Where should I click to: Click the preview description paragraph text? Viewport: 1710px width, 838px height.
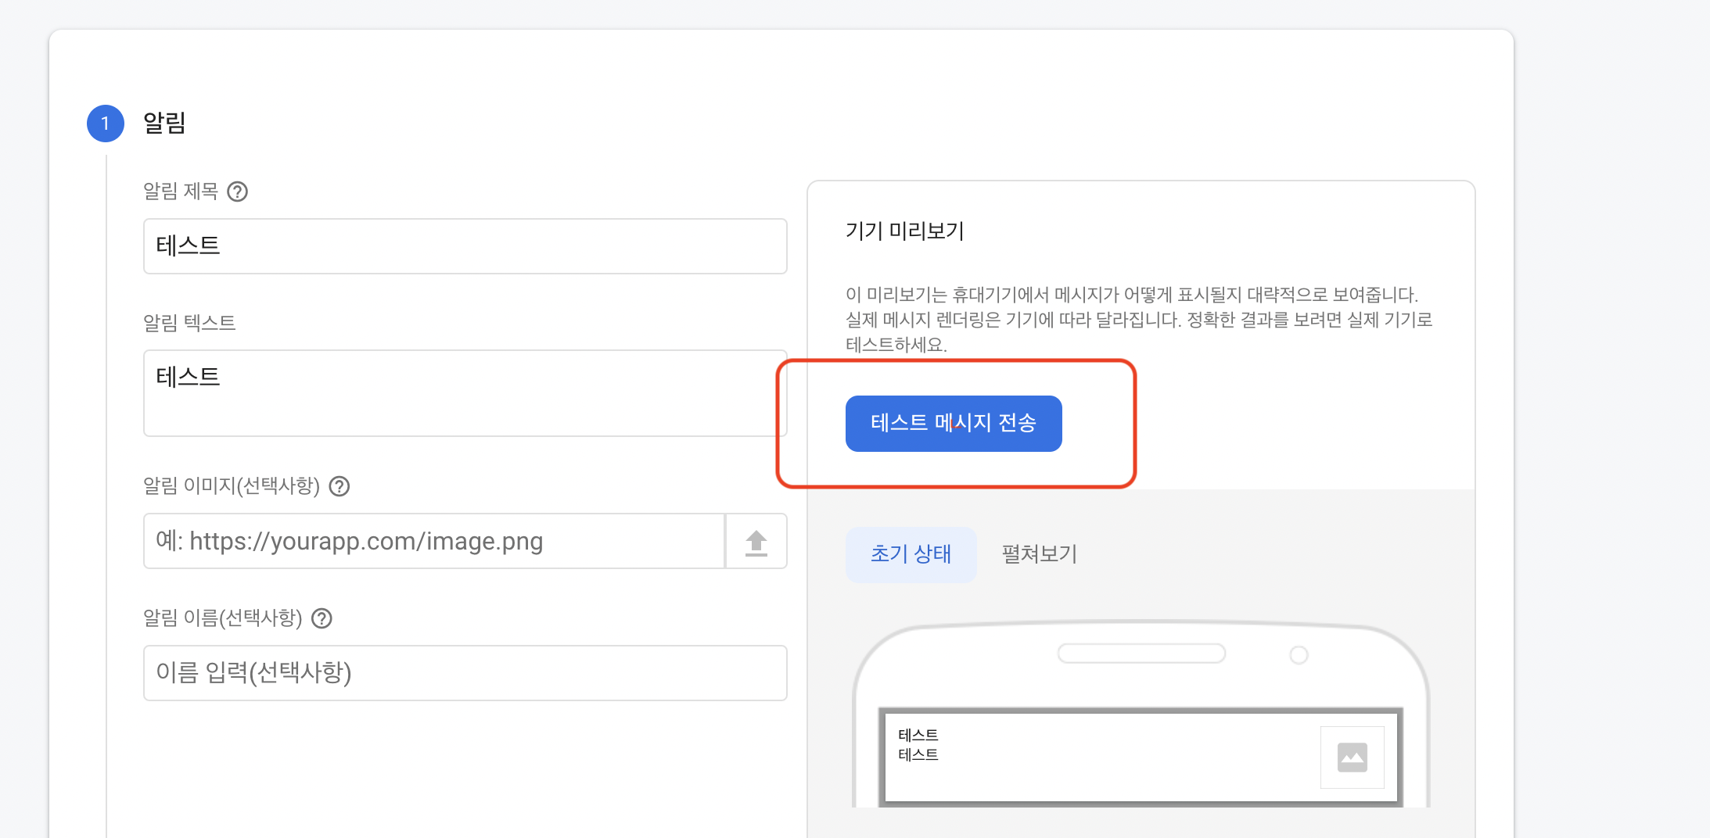tap(1139, 320)
